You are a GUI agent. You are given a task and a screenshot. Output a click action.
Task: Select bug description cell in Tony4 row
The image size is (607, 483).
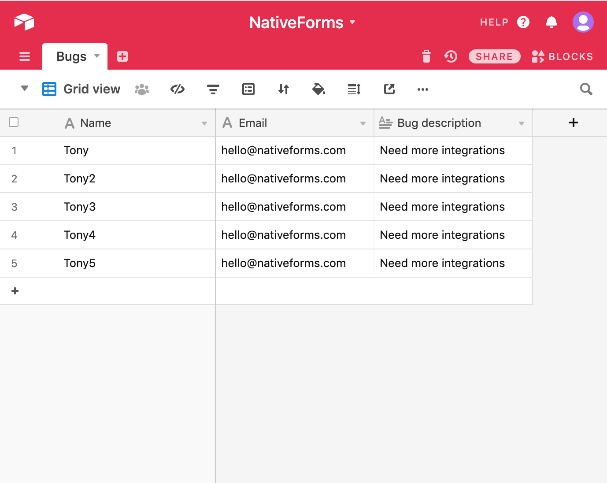(453, 235)
